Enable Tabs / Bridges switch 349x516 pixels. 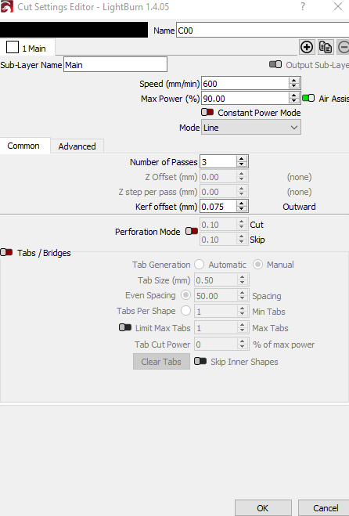[6, 252]
